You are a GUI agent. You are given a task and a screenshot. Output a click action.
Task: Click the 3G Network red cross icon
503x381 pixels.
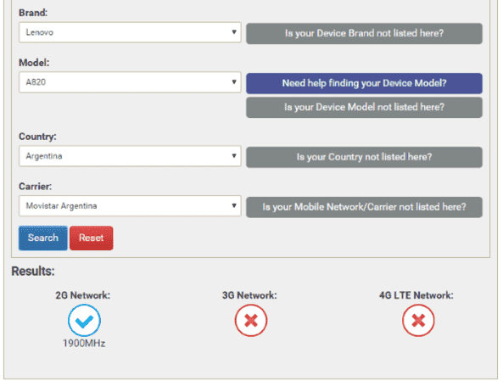251,321
